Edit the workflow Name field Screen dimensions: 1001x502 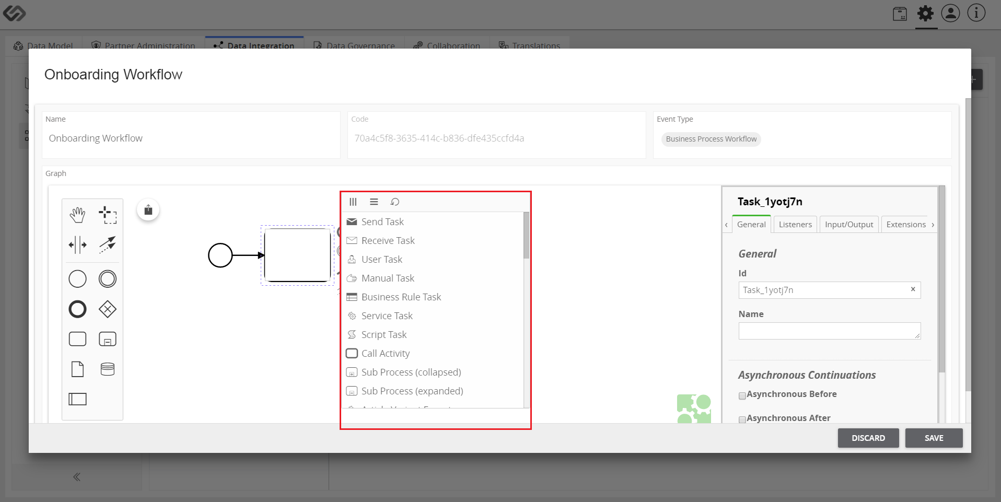click(x=191, y=138)
